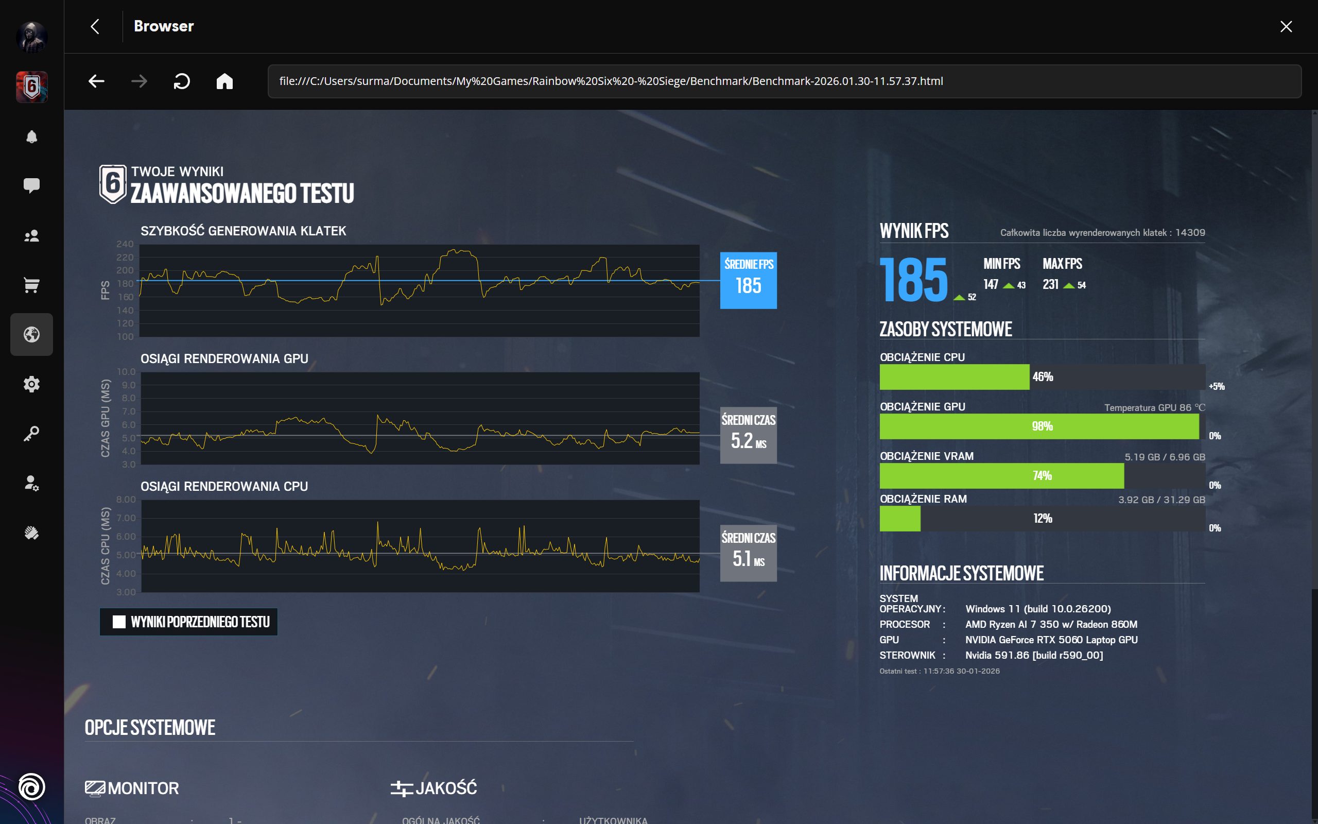Screen dimensions: 1318x824
Task: Toggle the Wyniki poprzedniego testu checkbox
Action: pyautogui.click(x=119, y=622)
